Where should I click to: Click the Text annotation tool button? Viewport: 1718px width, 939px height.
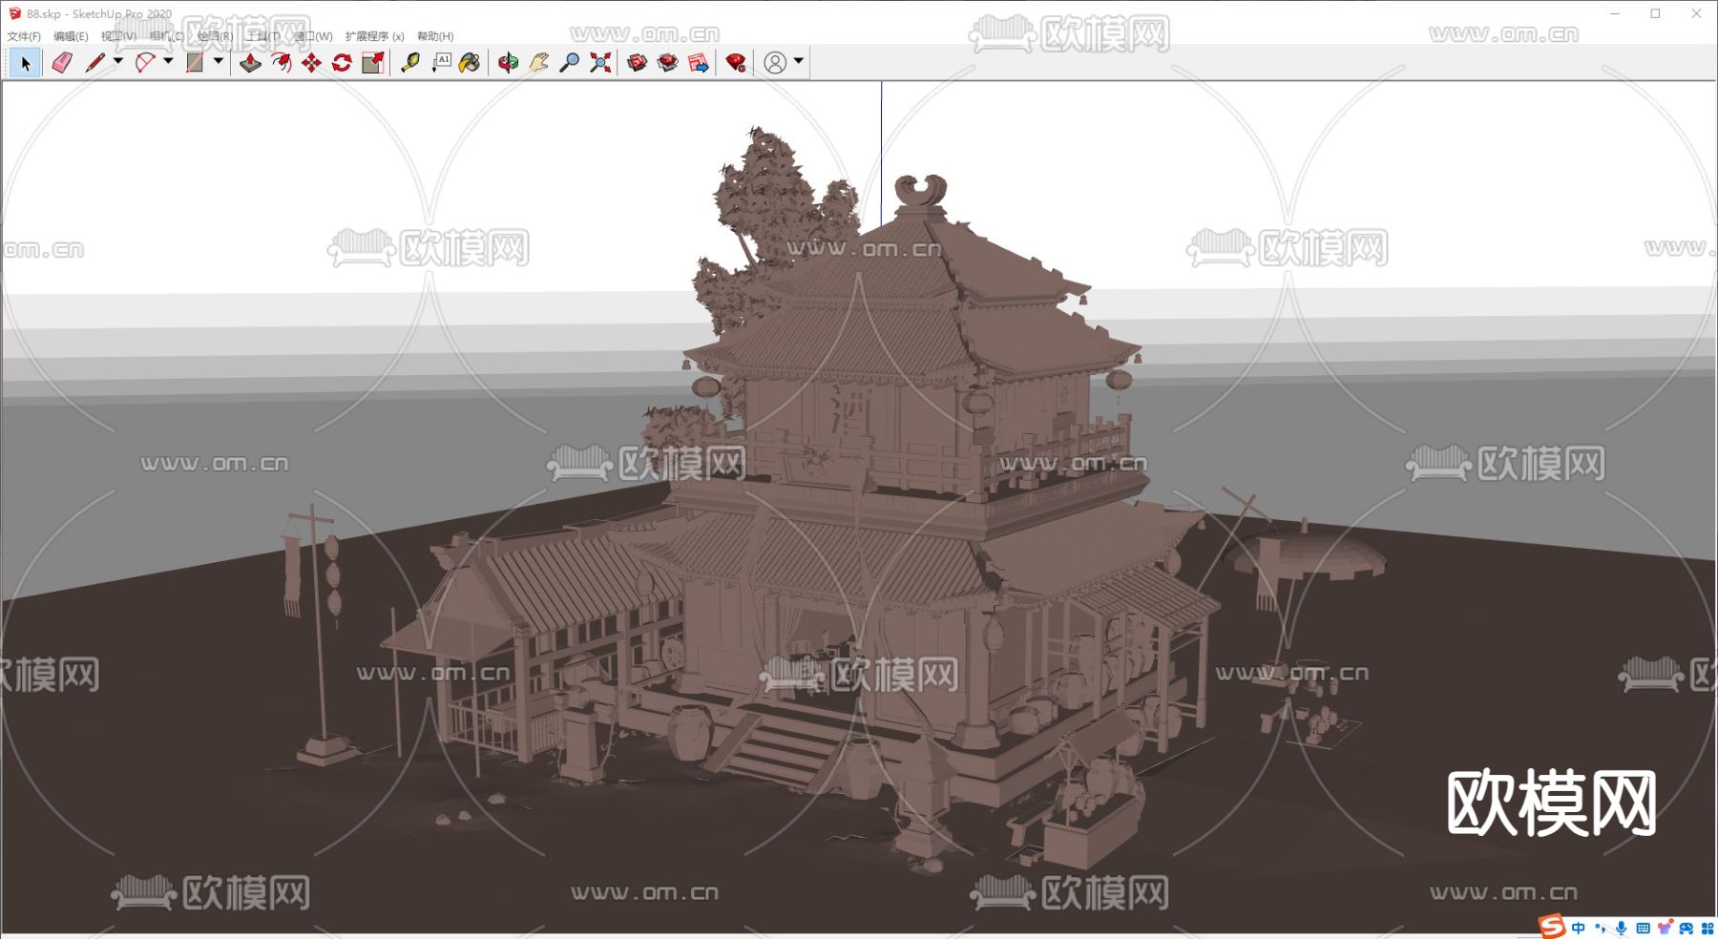(x=442, y=63)
